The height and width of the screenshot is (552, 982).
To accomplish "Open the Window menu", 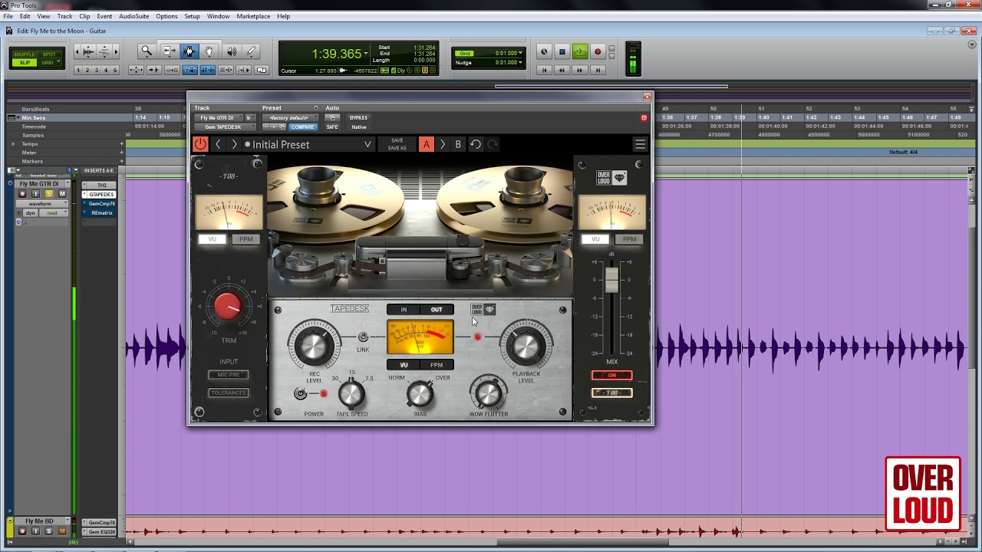I will [x=218, y=16].
